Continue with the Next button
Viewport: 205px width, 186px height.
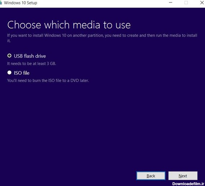pos(183,176)
